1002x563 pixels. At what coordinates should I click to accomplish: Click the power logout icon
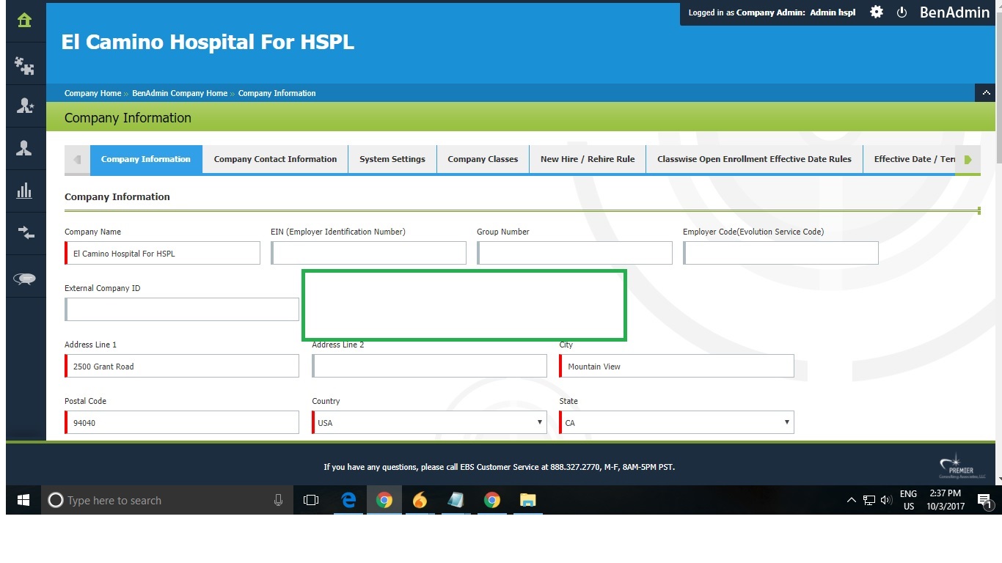(x=902, y=12)
